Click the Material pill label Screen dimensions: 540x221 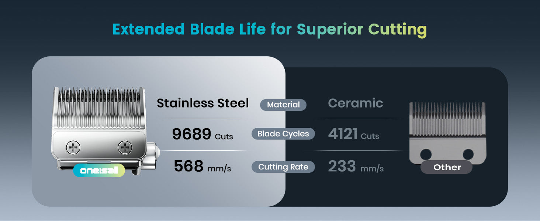(283, 105)
